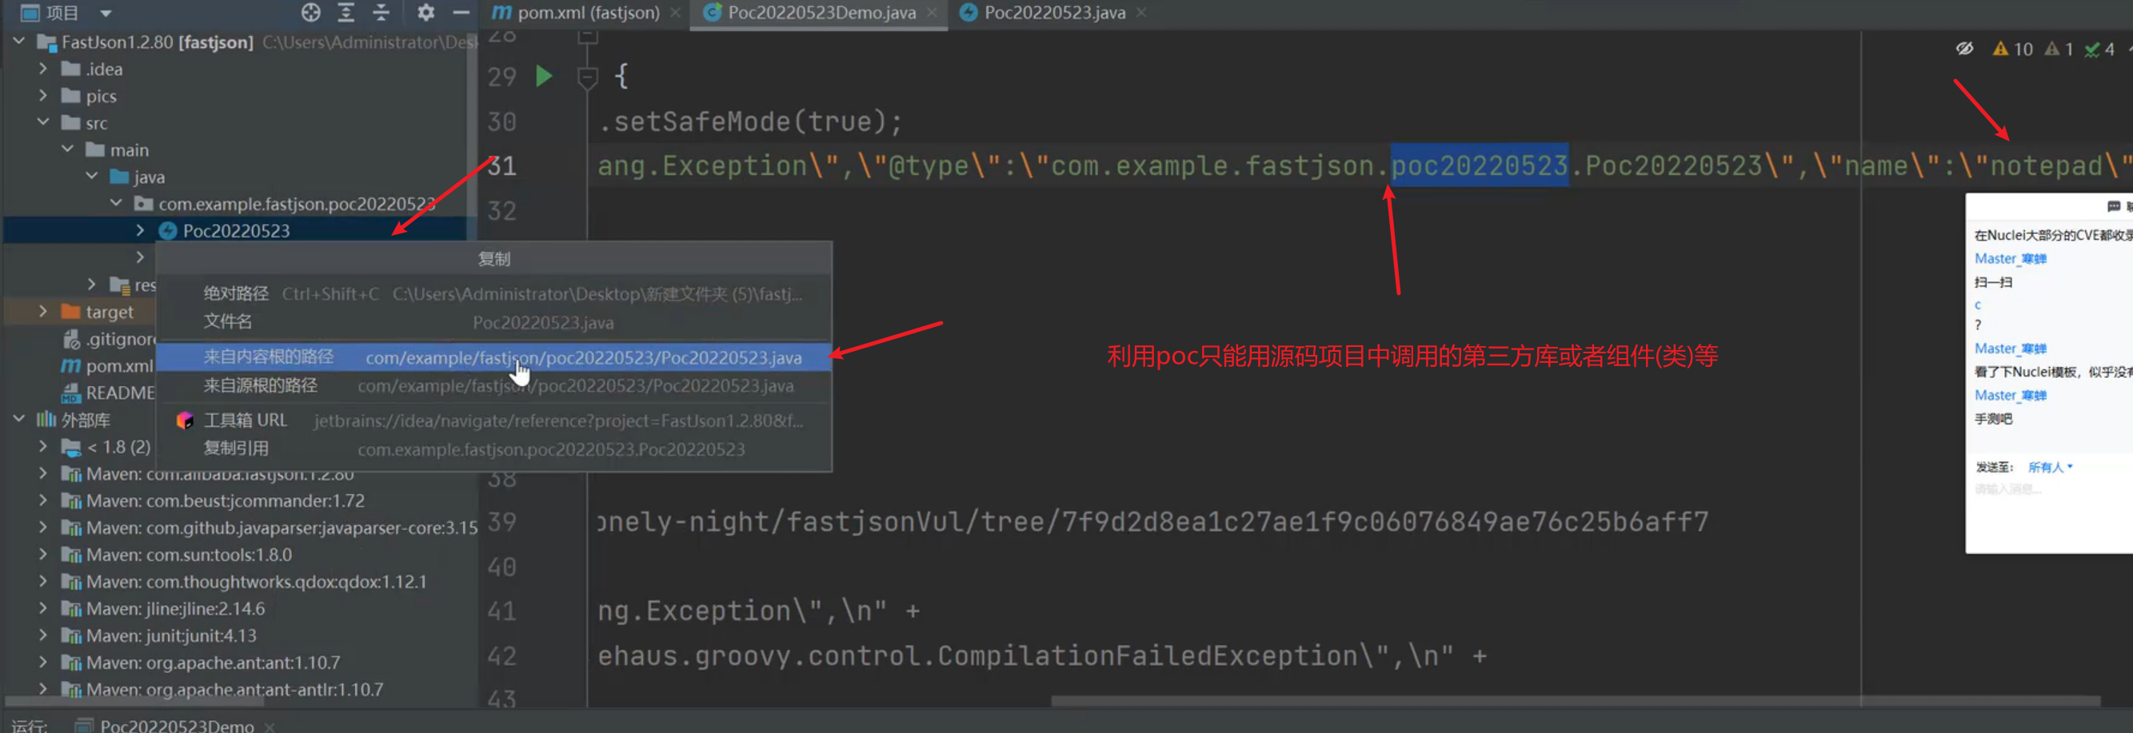This screenshot has height=733, width=2133.
Task: Open project panel settings gear
Action: pyautogui.click(x=425, y=13)
